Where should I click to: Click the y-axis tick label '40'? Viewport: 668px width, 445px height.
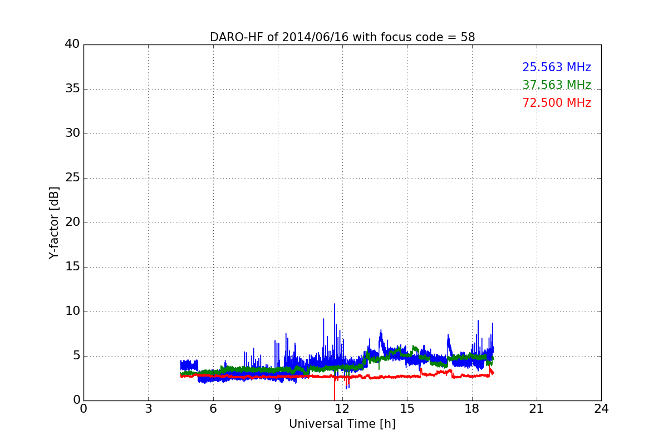tap(72, 44)
